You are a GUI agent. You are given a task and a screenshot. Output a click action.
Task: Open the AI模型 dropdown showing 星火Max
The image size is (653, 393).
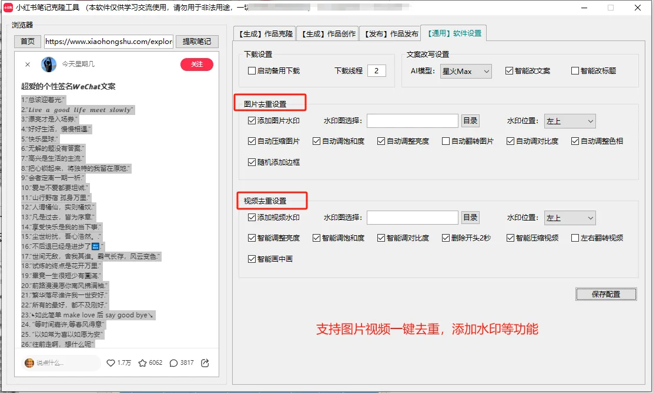coord(466,70)
